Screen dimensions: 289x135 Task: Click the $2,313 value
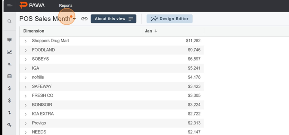pyautogui.click(x=194, y=123)
